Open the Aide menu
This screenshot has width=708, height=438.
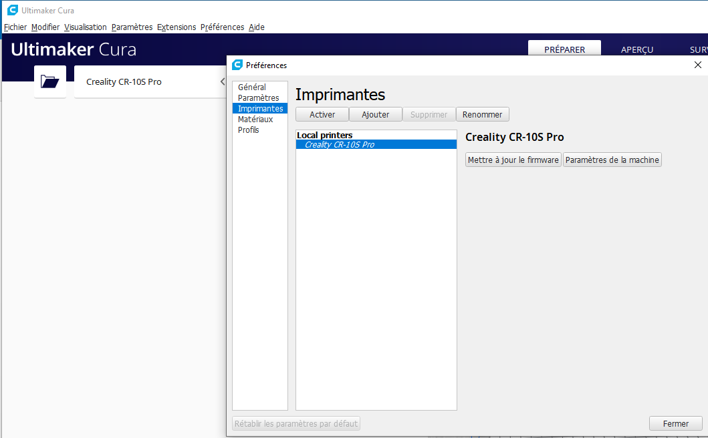pos(257,27)
